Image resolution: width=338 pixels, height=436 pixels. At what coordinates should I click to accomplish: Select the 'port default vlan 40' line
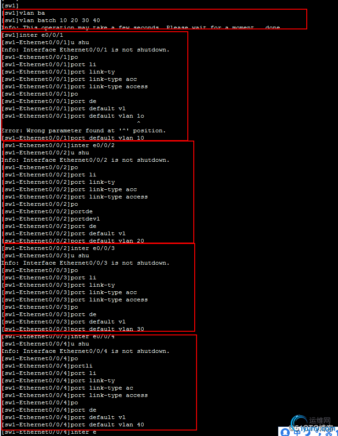click(x=73, y=425)
